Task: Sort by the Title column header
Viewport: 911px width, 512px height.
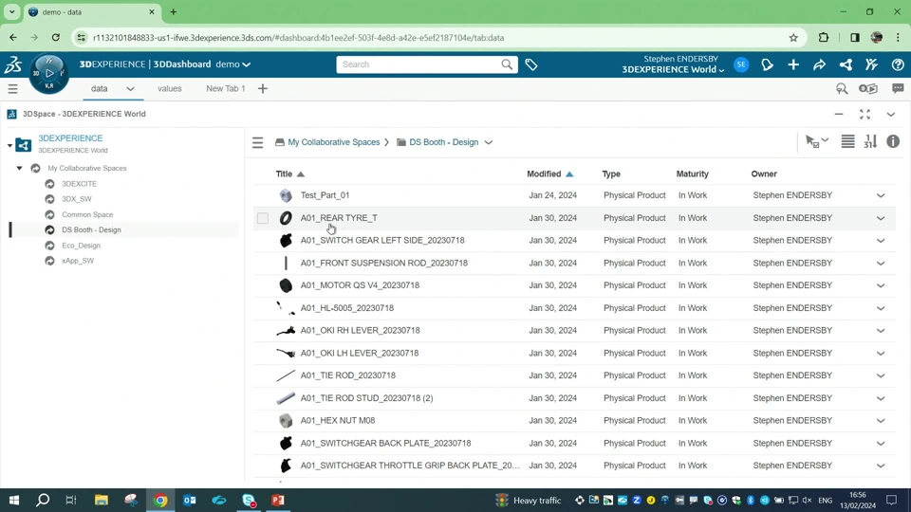Action: click(284, 174)
